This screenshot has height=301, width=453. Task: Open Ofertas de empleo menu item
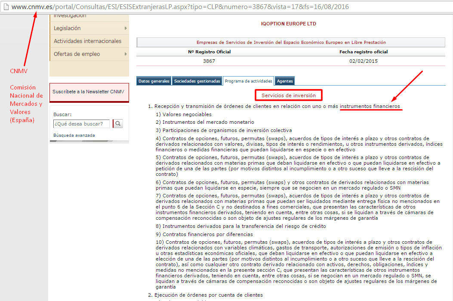pos(77,54)
